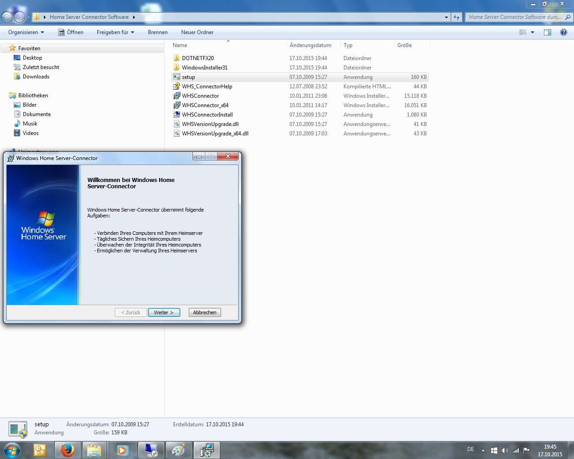Select the WHSVersionUpgrade.dll file icon
574x459 pixels.
point(177,124)
